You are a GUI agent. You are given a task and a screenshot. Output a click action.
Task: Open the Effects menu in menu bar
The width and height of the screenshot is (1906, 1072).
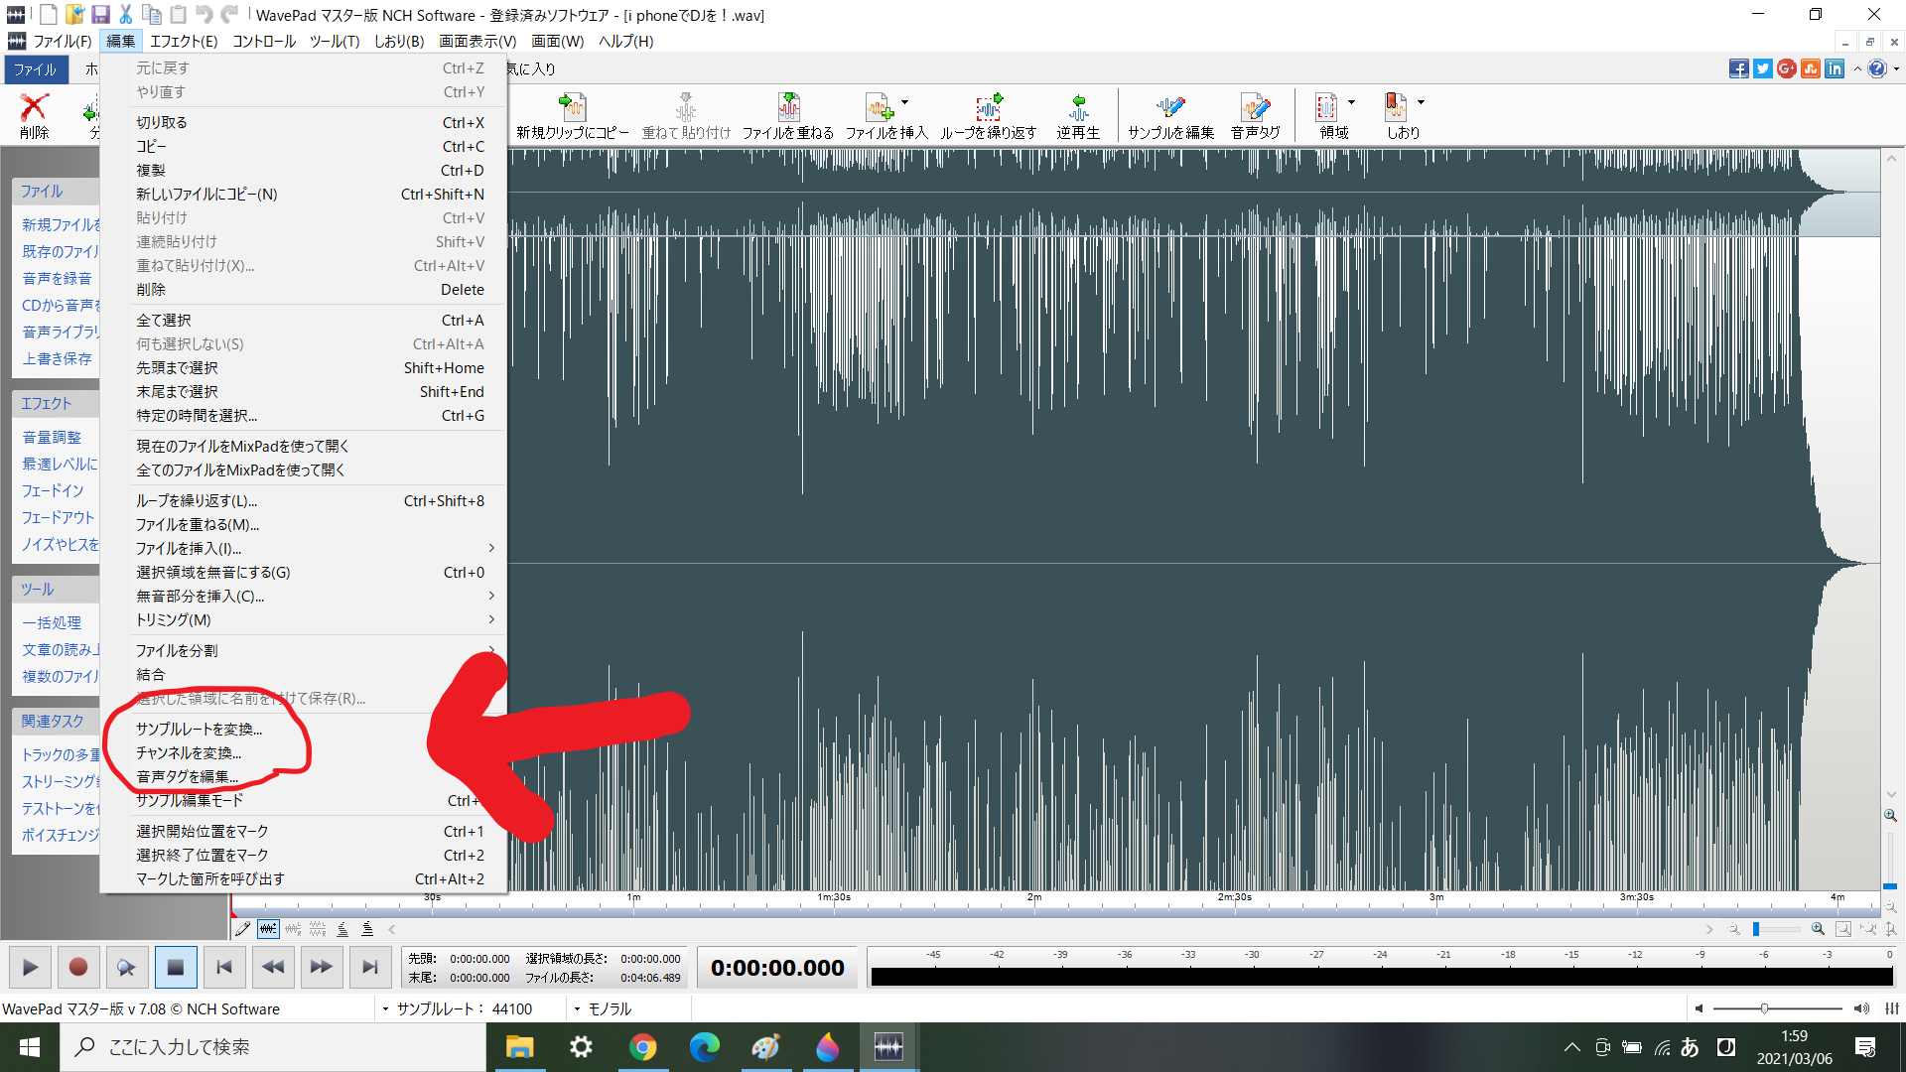[x=184, y=41]
